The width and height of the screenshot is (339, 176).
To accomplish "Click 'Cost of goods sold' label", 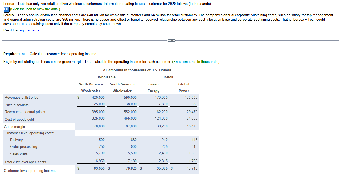I will click(19, 119).
